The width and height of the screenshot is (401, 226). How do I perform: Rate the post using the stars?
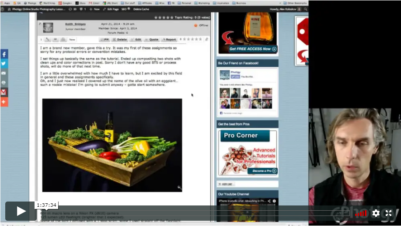tap(192, 39)
